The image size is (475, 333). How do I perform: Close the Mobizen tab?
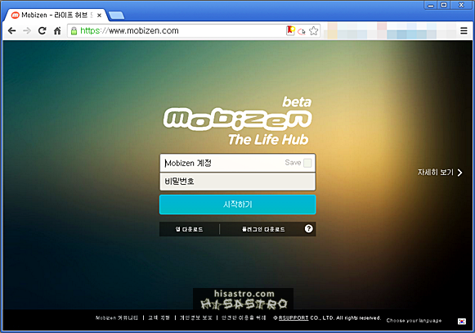click(x=99, y=16)
